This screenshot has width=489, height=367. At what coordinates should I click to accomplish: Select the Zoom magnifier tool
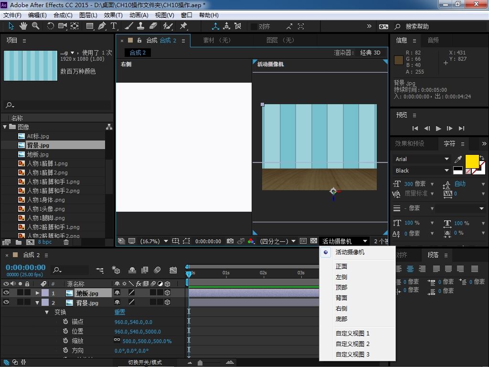(x=35, y=26)
